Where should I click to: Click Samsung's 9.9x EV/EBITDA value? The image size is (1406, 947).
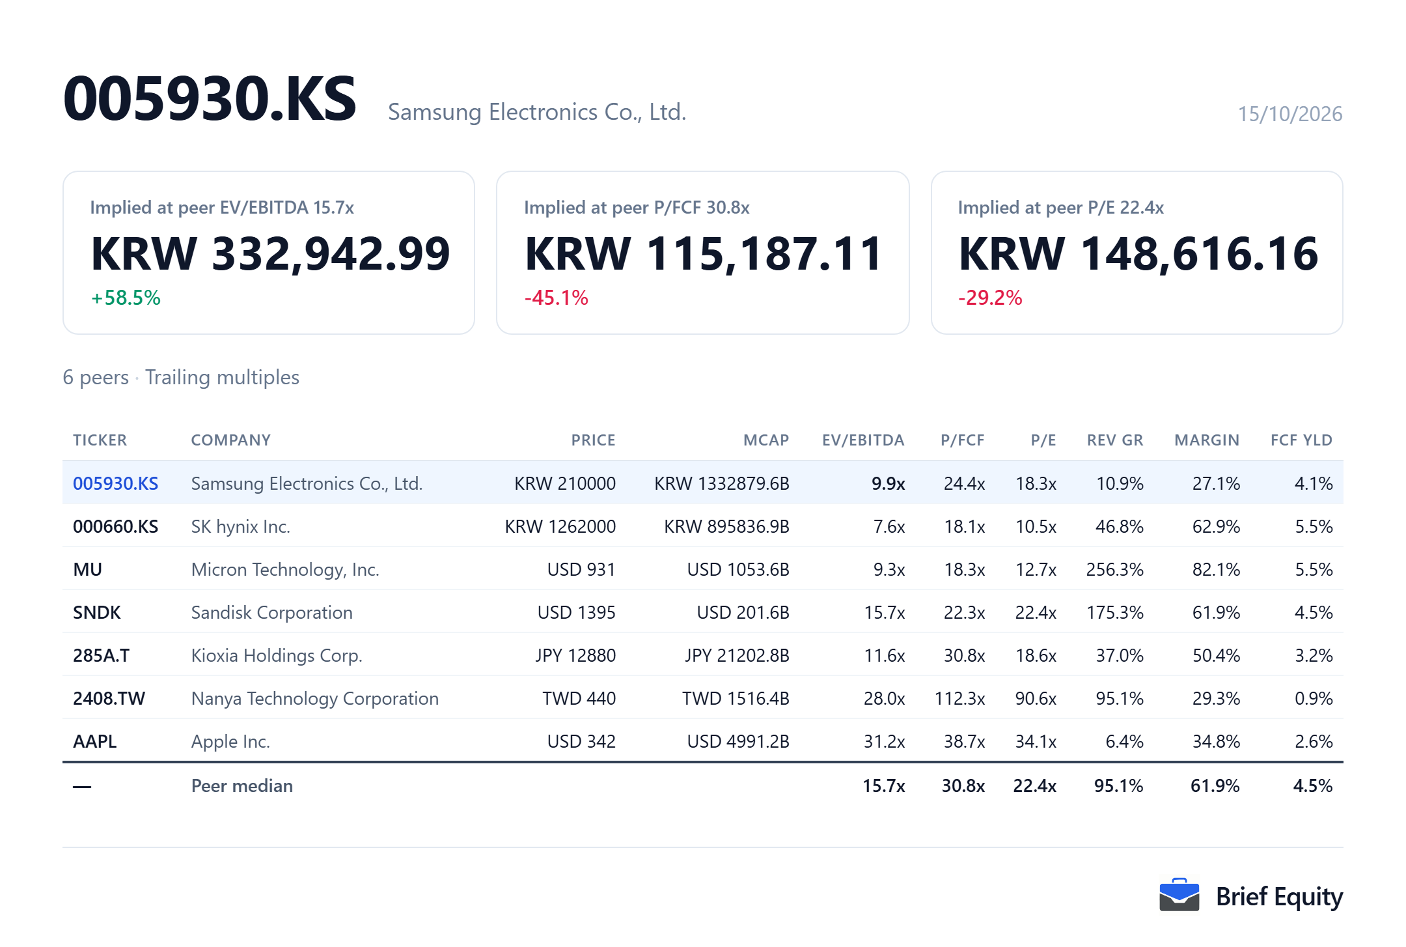[x=889, y=483]
